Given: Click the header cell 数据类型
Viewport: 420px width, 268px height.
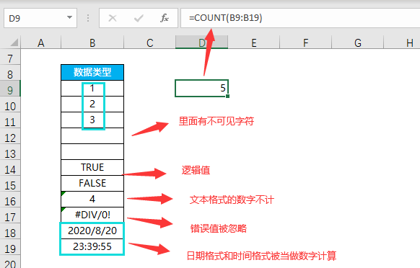Looking at the screenshot, I should pyautogui.click(x=92, y=72).
